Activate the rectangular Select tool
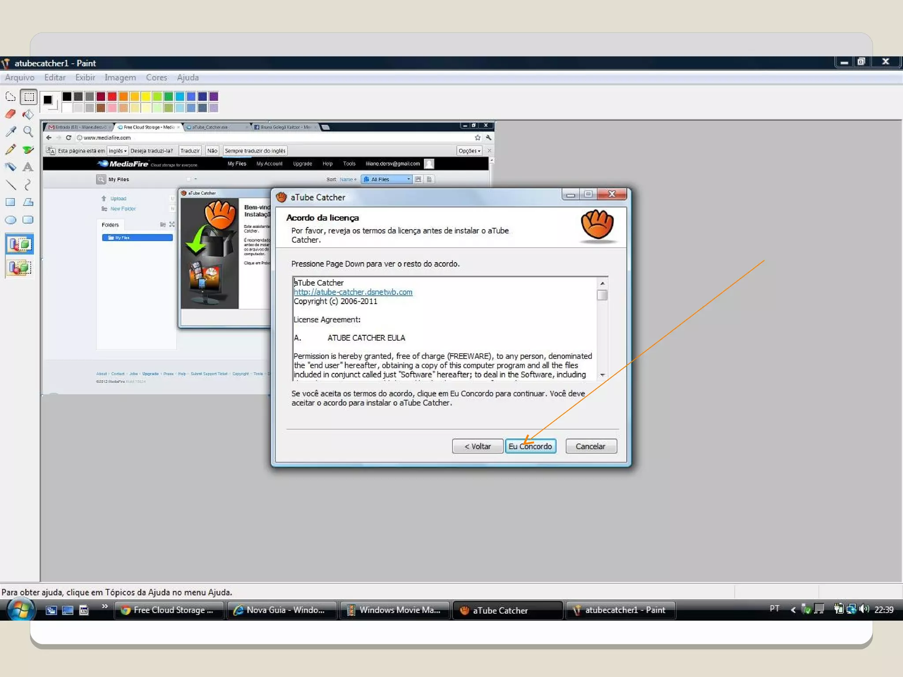Screen dimensions: 903x677 click(x=29, y=97)
